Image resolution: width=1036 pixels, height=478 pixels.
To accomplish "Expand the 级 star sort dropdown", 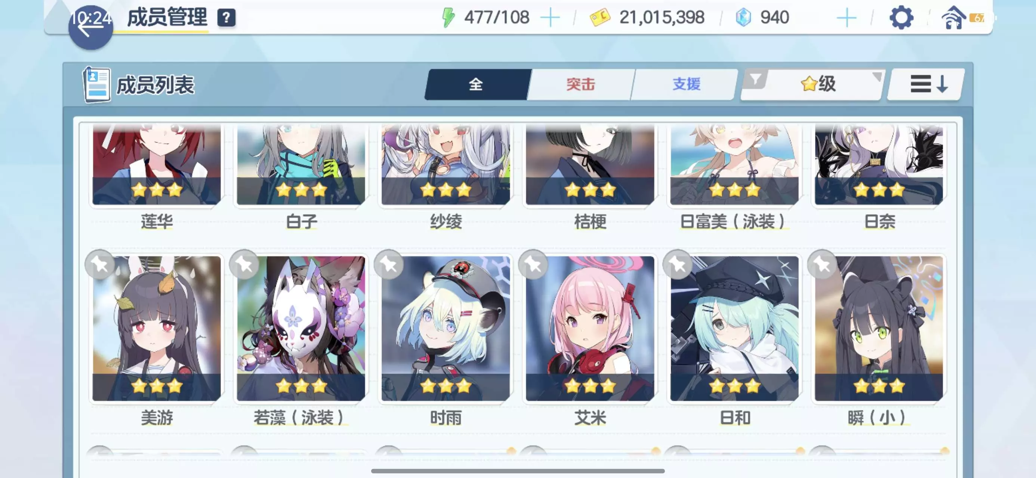I will [x=818, y=84].
